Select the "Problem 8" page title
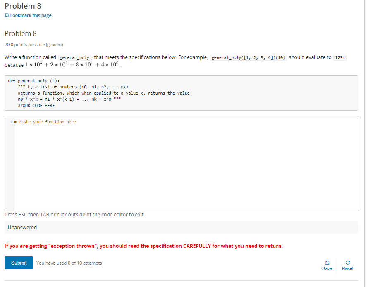The width and height of the screenshot is (373, 287). click(22, 6)
